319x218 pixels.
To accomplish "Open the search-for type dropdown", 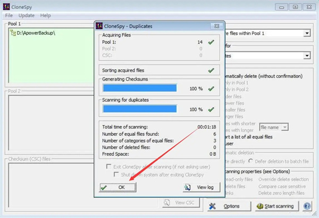I will tap(307, 56).
